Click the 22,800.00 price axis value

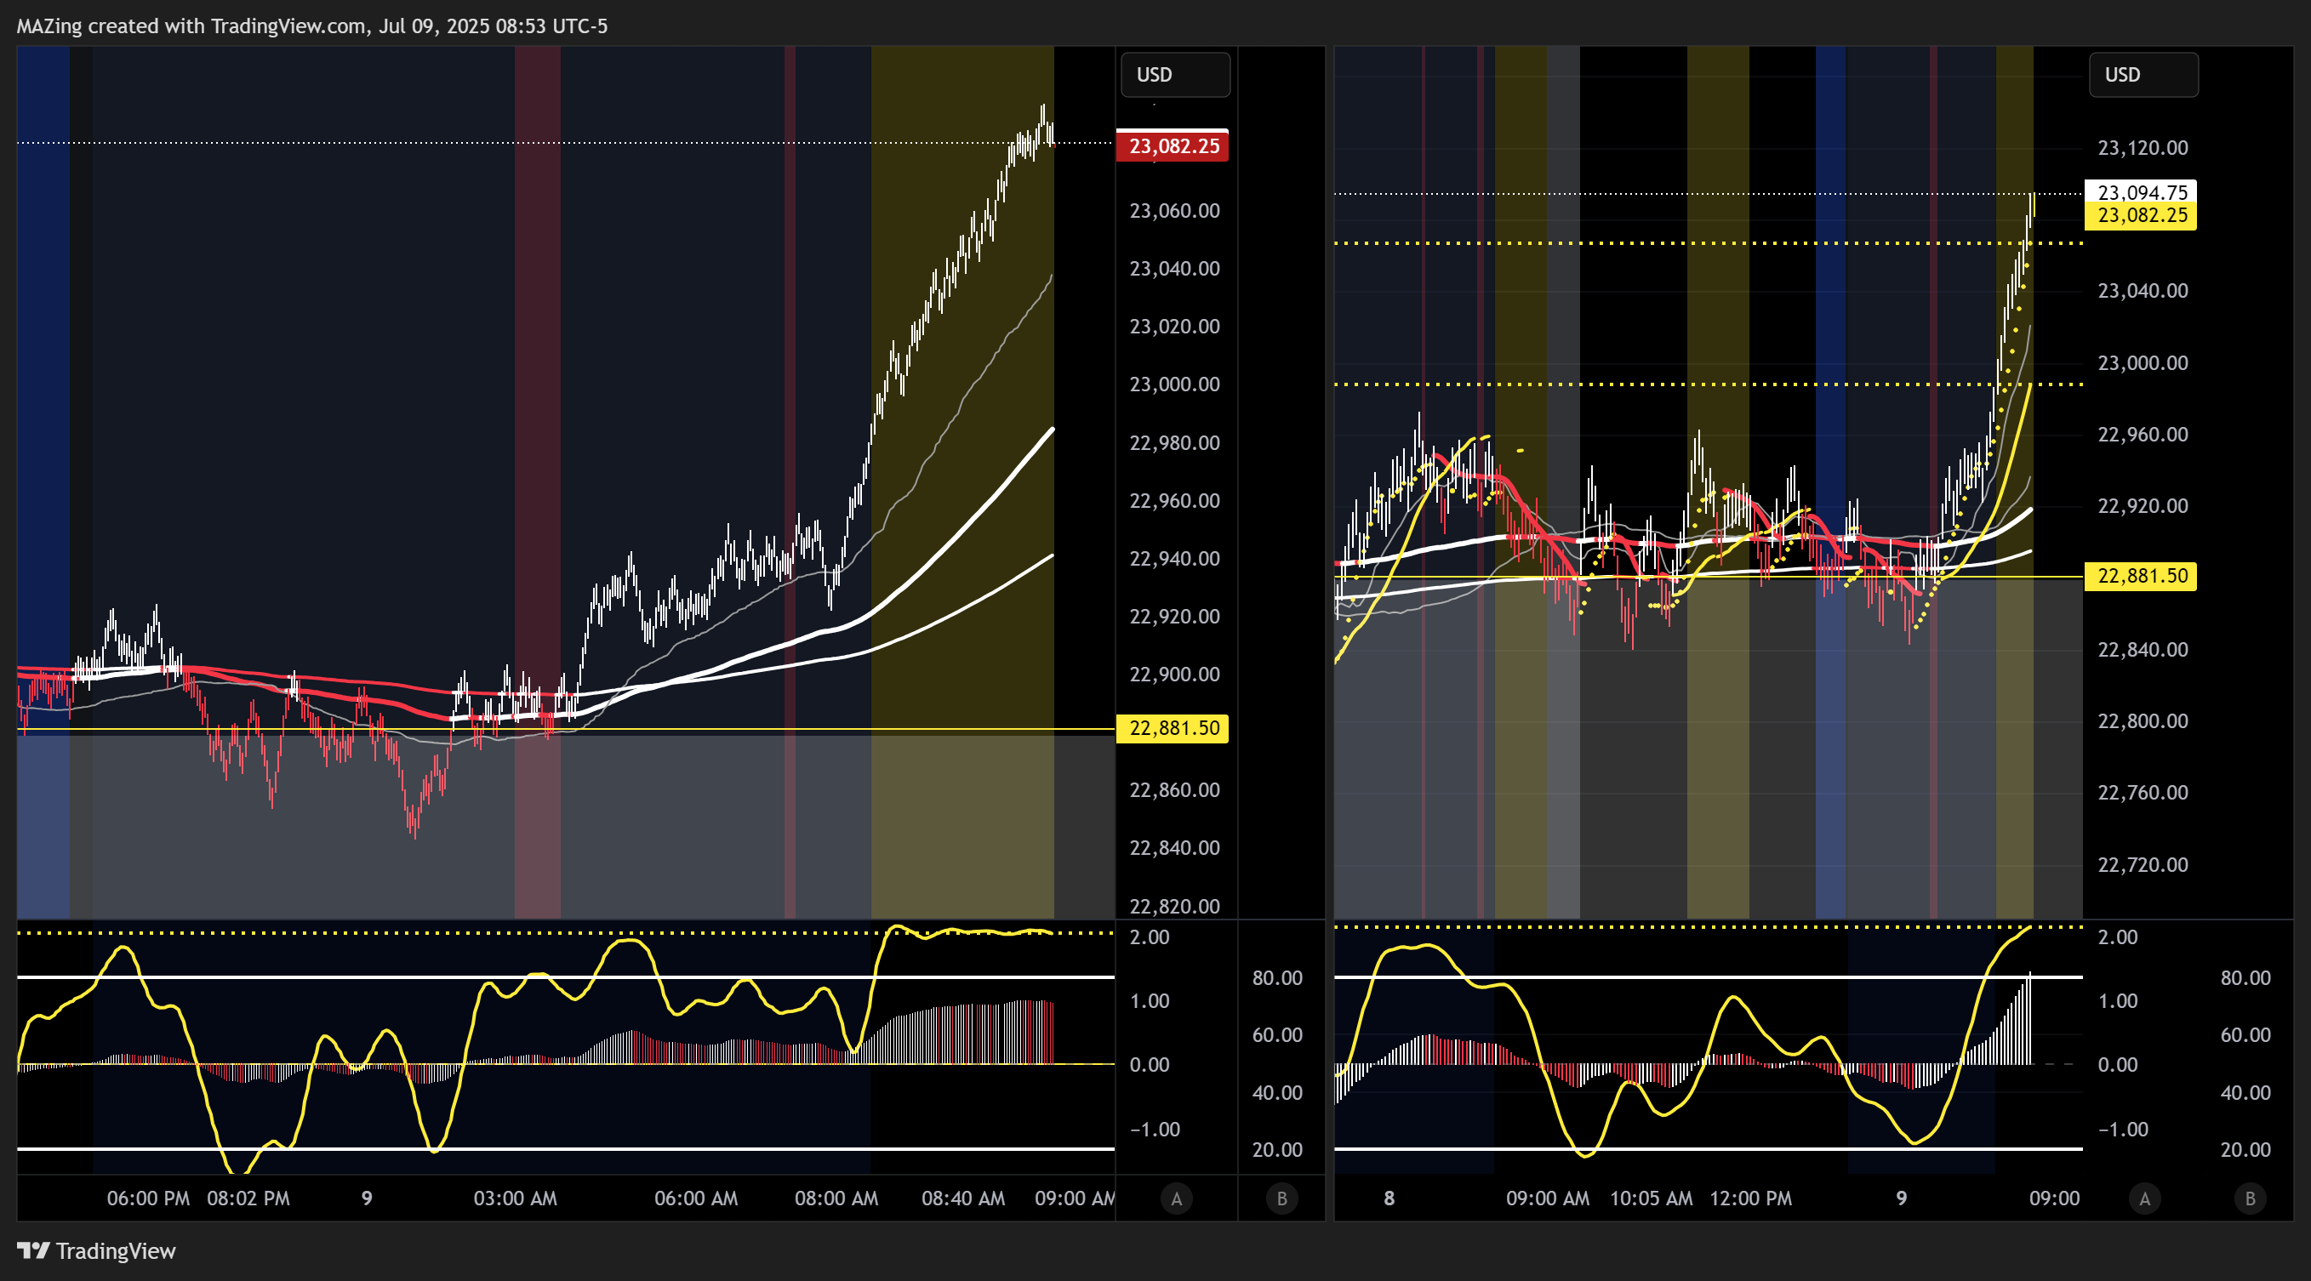tap(2143, 721)
